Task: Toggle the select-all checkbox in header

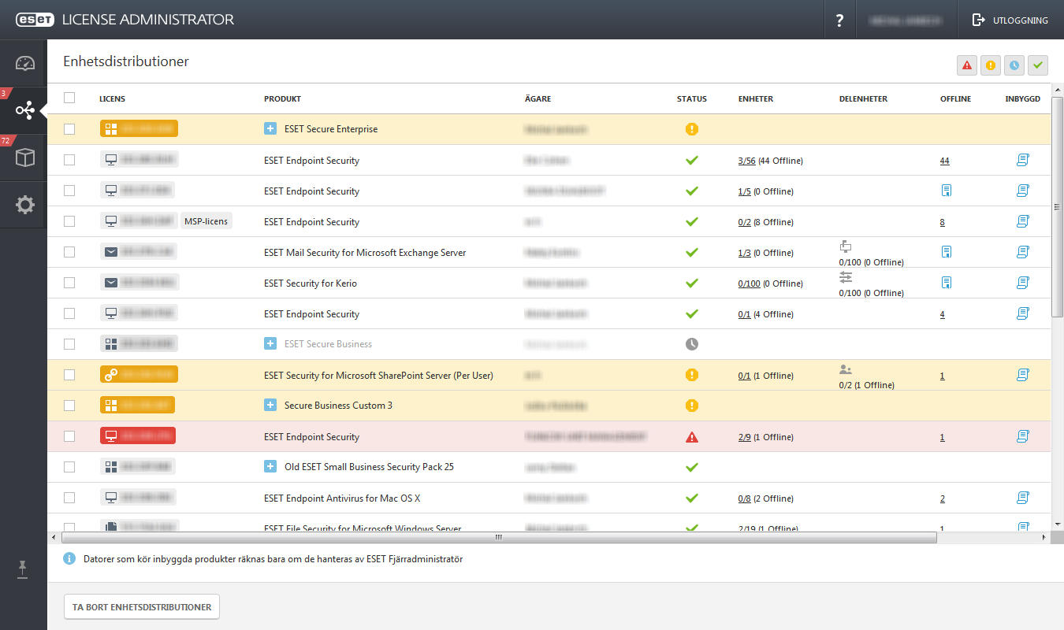Action: point(69,98)
